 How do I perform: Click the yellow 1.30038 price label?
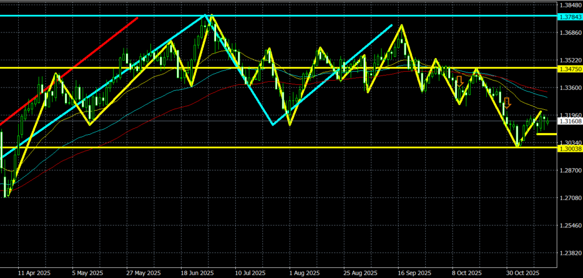click(x=570, y=148)
